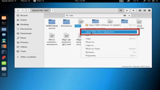
Task: Open the Applications menu in top bar
Action: coord(9,1)
